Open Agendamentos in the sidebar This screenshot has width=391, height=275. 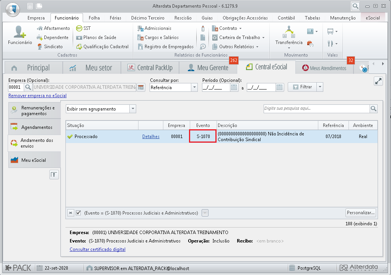point(35,127)
